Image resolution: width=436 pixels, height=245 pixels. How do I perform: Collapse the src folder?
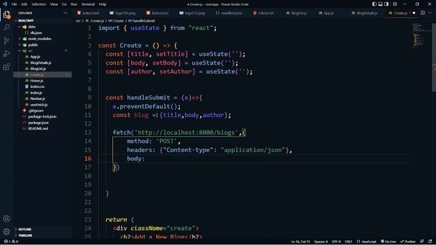pos(30,51)
